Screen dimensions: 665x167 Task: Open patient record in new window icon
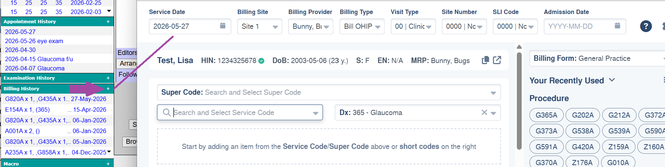497,60
